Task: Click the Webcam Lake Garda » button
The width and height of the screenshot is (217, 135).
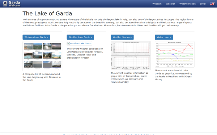Action: [37, 37]
